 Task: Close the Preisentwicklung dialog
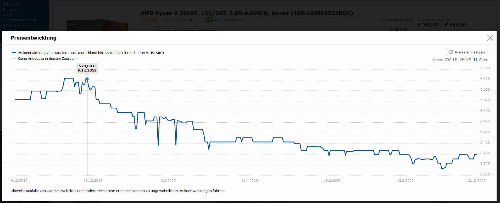tap(490, 38)
